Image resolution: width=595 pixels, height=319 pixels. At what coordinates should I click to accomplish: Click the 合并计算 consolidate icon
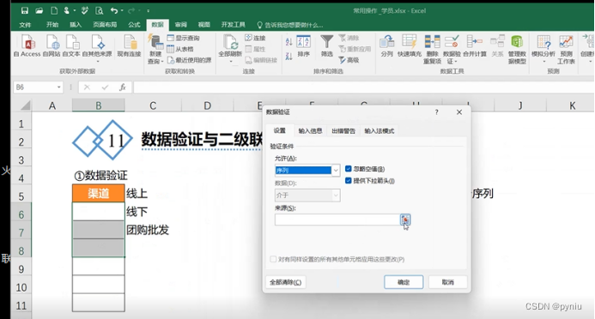click(x=475, y=45)
